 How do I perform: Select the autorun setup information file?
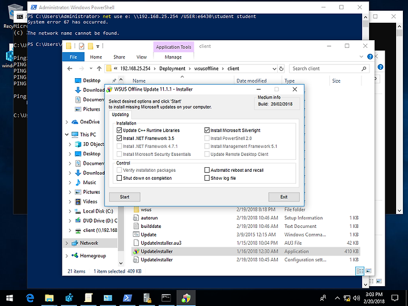(246, 218)
